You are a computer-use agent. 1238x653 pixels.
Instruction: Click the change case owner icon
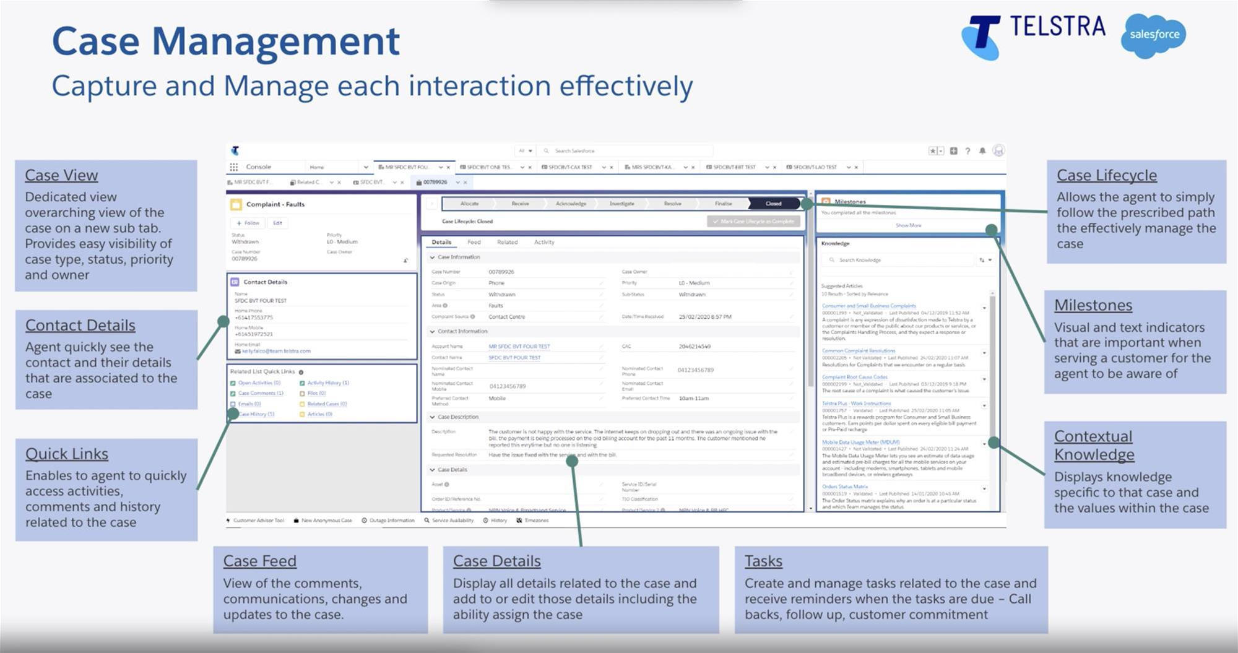pyautogui.click(x=405, y=261)
